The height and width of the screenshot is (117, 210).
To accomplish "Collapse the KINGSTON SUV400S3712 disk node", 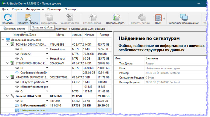I will [8, 77].
